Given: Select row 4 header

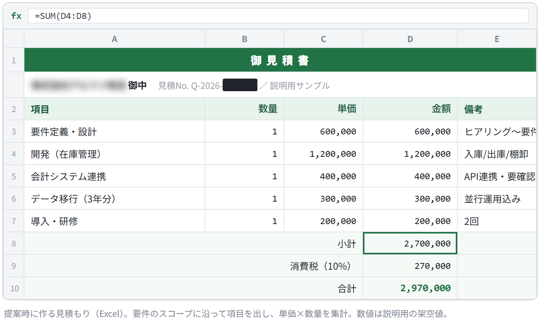Looking at the screenshot, I should coord(14,154).
